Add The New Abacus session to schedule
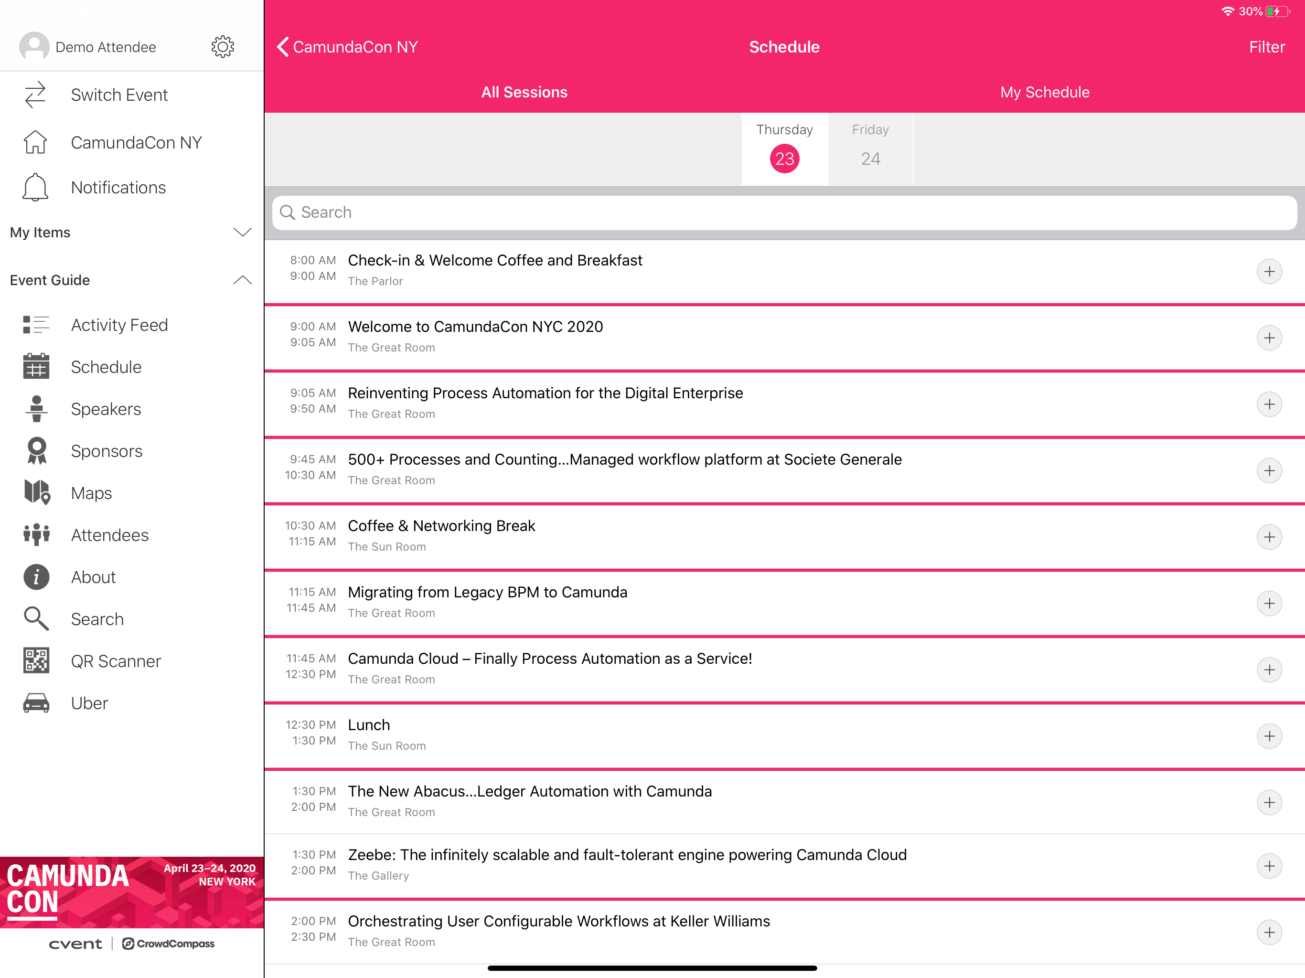 tap(1269, 802)
